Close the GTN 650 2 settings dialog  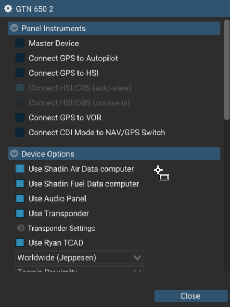pyautogui.click(x=191, y=296)
